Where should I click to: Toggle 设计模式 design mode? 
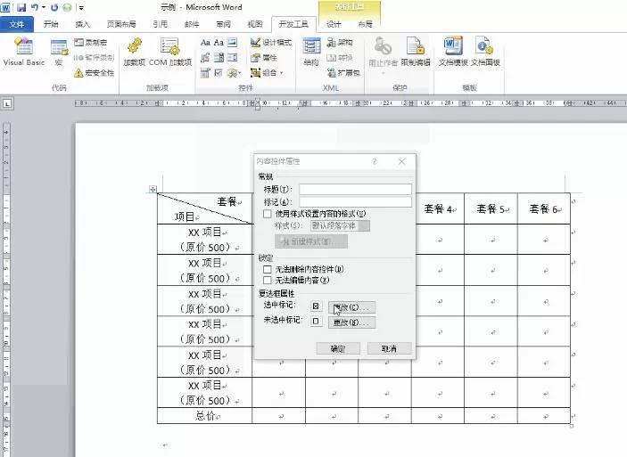click(x=271, y=43)
